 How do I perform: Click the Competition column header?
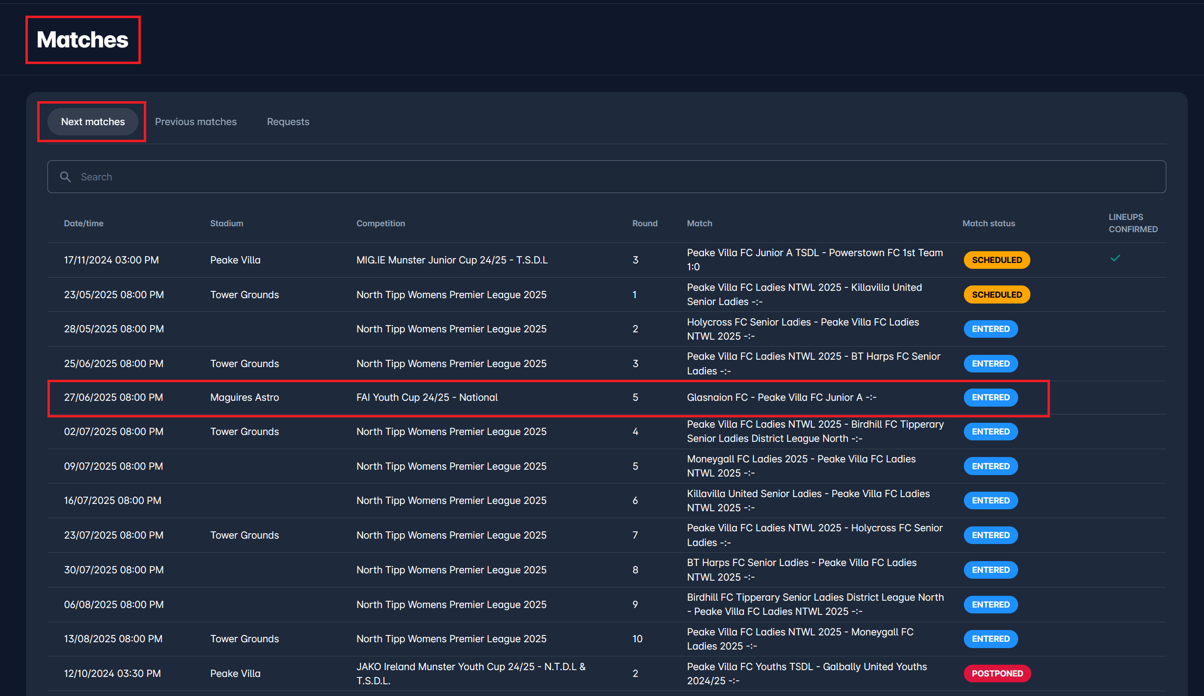(380, 223)
